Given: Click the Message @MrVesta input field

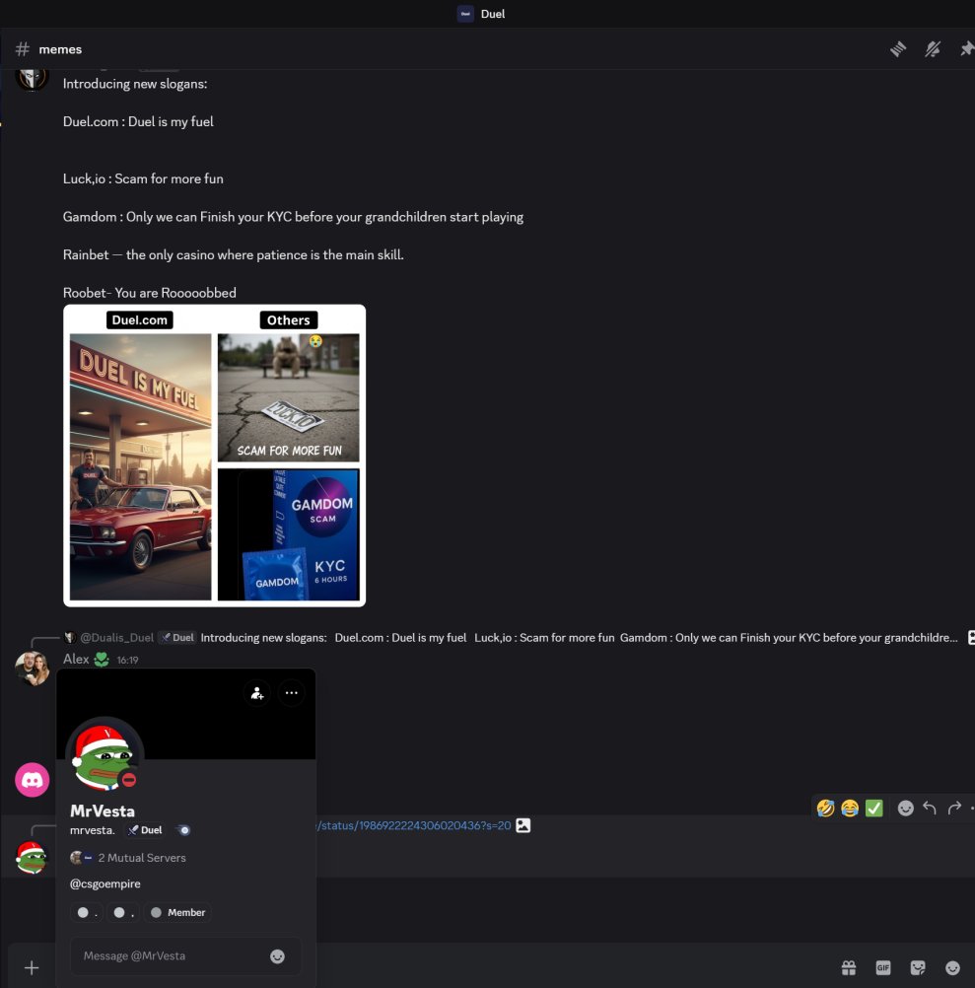Looking at the screenshot, I should [185, 955].
